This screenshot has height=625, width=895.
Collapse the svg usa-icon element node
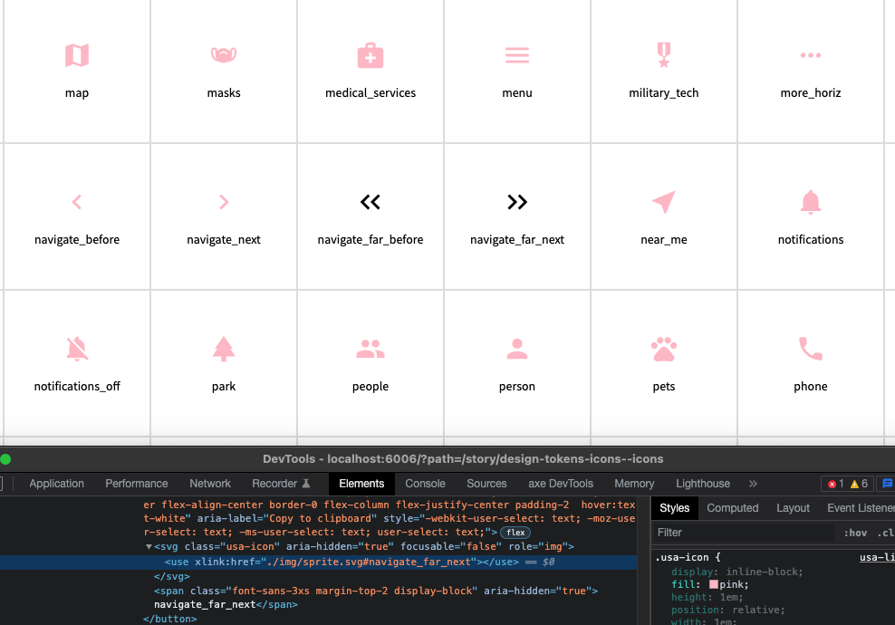[x=149, y=547]
